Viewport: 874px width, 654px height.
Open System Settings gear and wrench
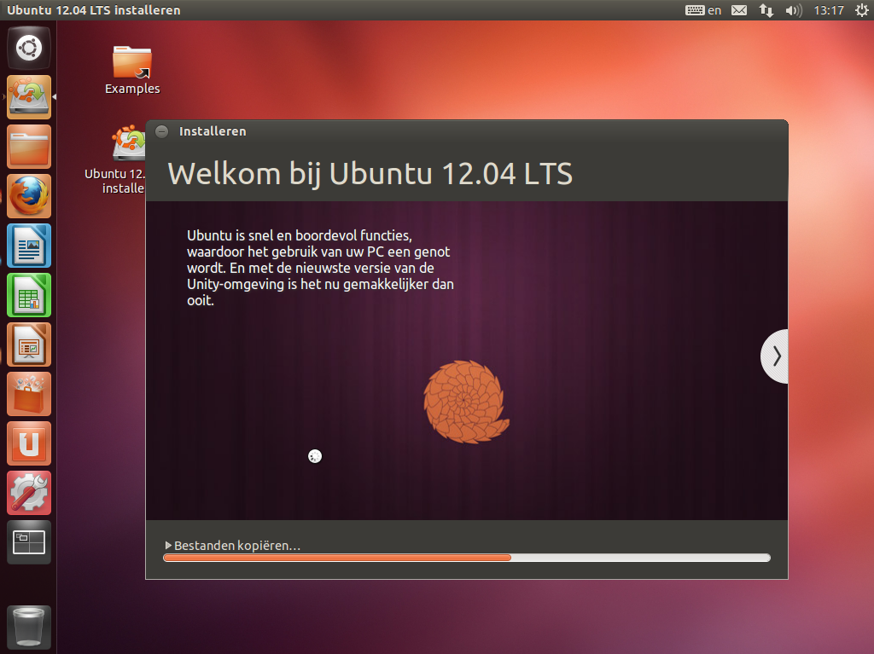tap(29, 493)
